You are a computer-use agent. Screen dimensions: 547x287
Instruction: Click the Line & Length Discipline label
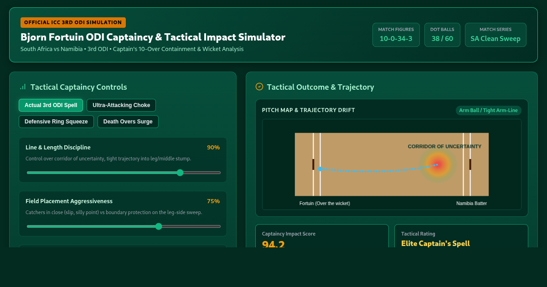point(58,147)
